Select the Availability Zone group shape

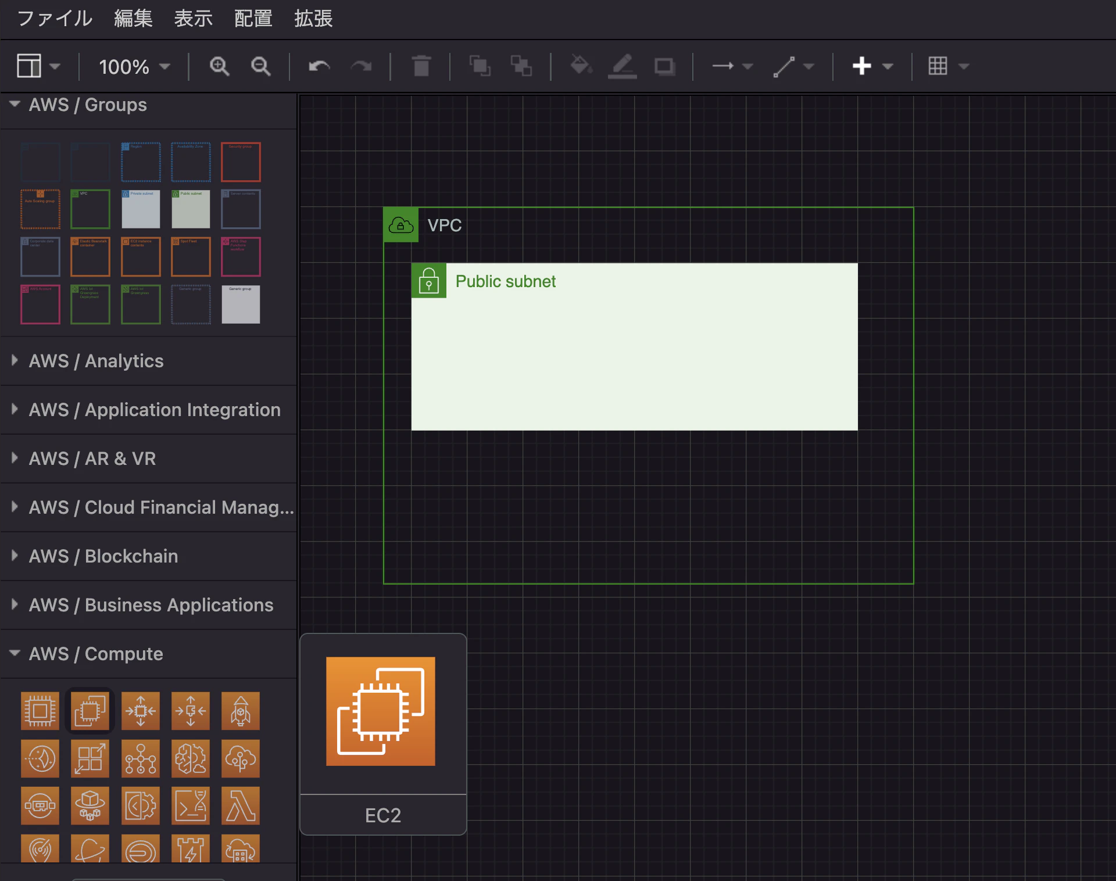point(191,162)
